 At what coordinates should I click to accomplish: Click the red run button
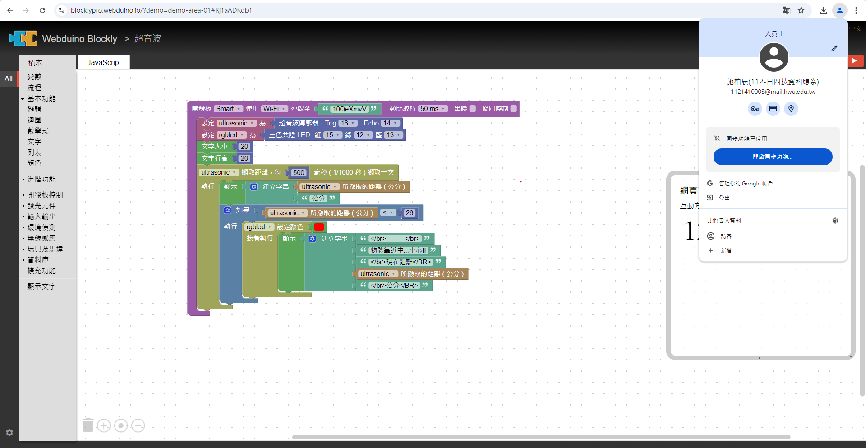click(x=855, y=61)
